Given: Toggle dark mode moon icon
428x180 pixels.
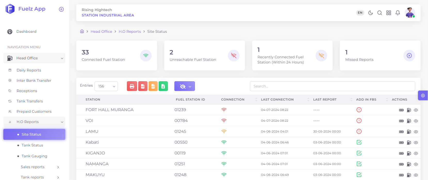Looking at the screenshot, I should click(x=371, y=13).
